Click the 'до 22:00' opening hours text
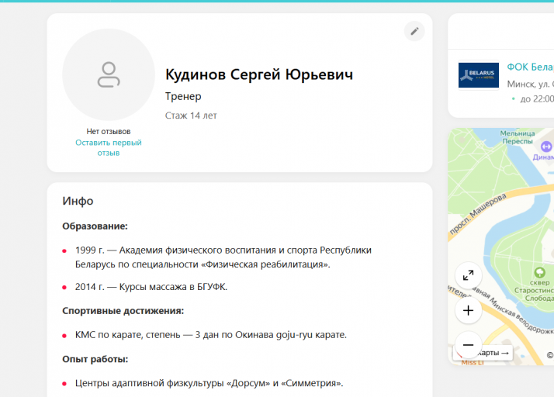Screen dimensions: 554x397 (537, 99)
